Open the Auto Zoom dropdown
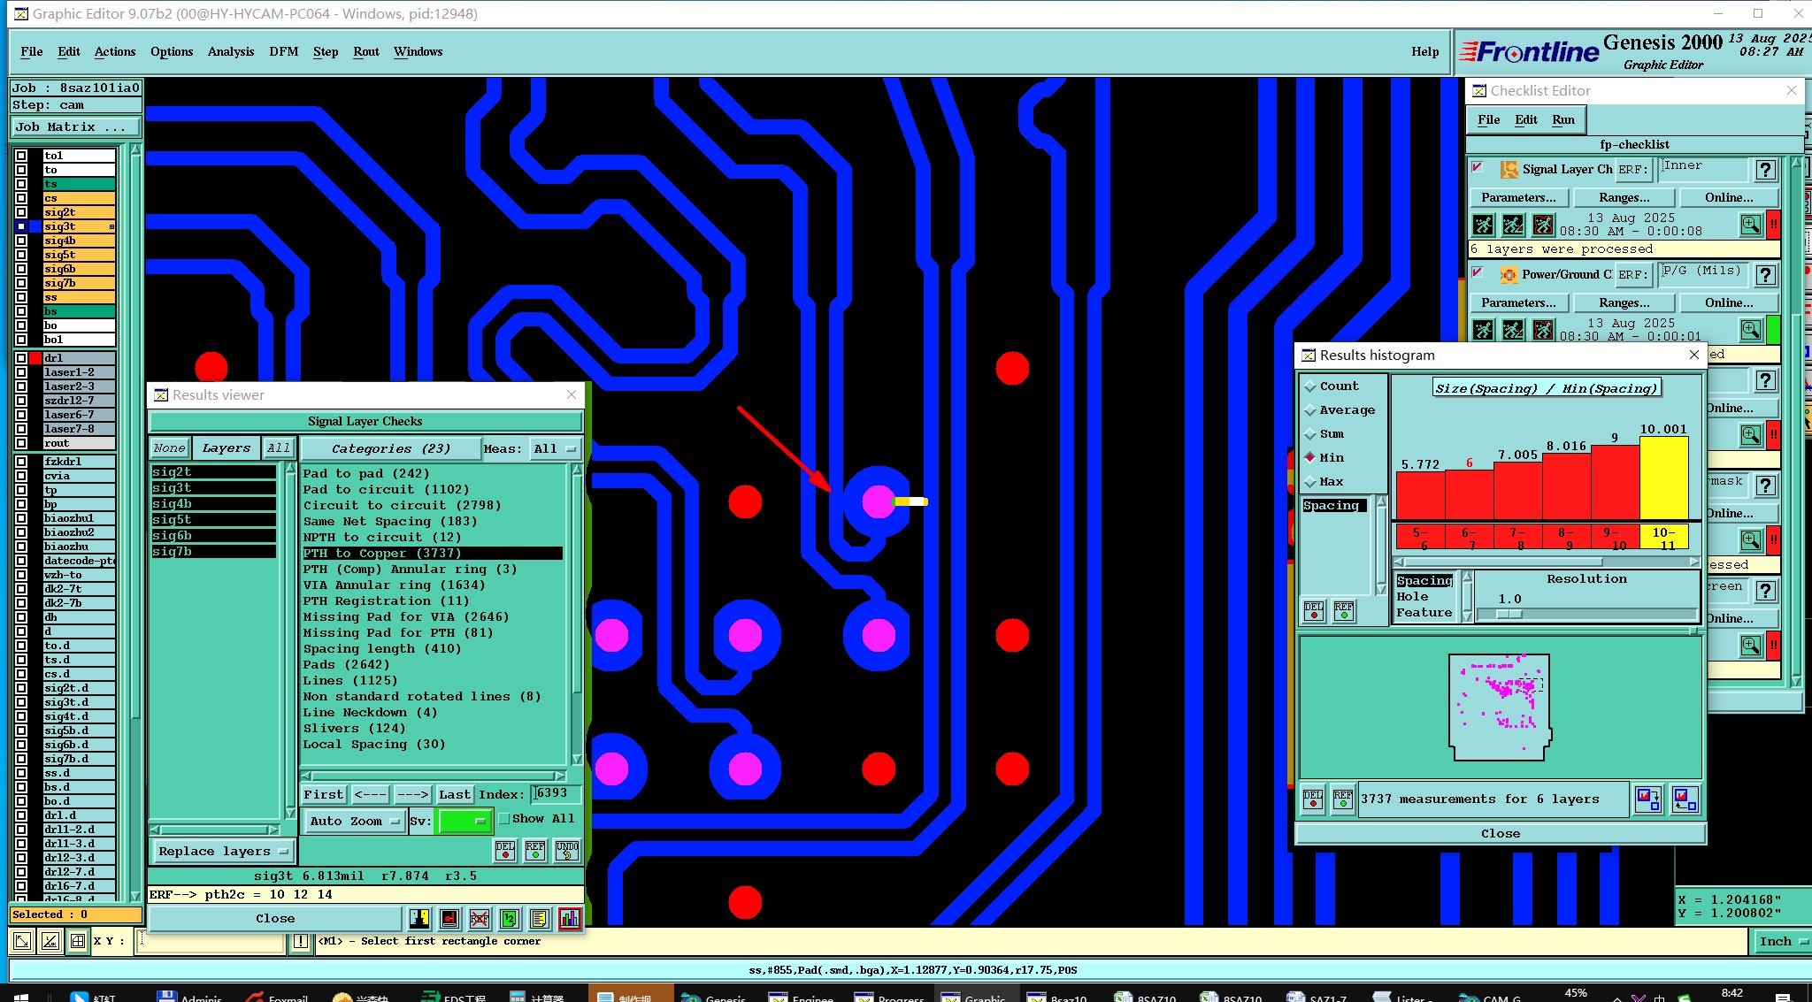This screenshot has height=1002, width=1812. (355, 822)
